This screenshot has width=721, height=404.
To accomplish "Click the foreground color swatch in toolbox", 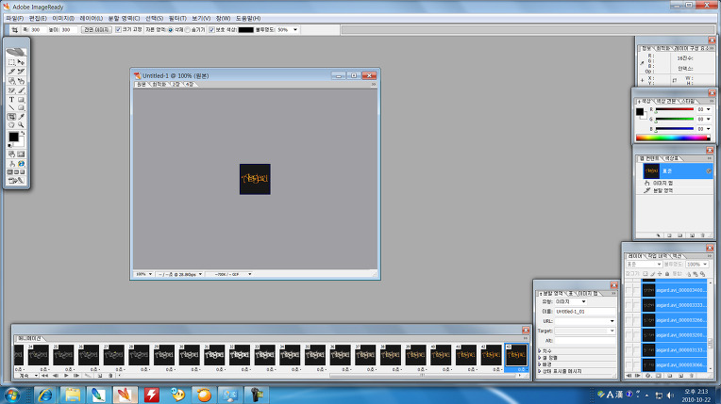I will pos(13,137).
